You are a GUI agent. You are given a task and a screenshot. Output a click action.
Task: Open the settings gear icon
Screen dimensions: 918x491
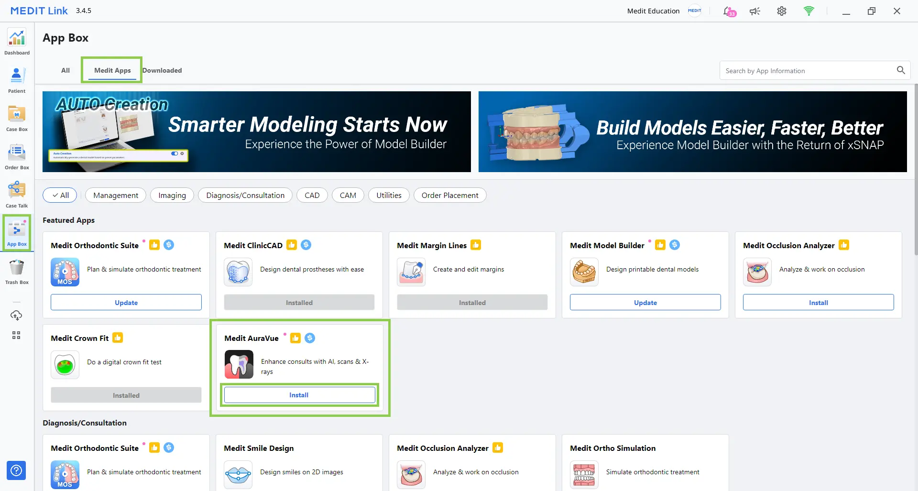pyautogui.click(x=782, y=11)
